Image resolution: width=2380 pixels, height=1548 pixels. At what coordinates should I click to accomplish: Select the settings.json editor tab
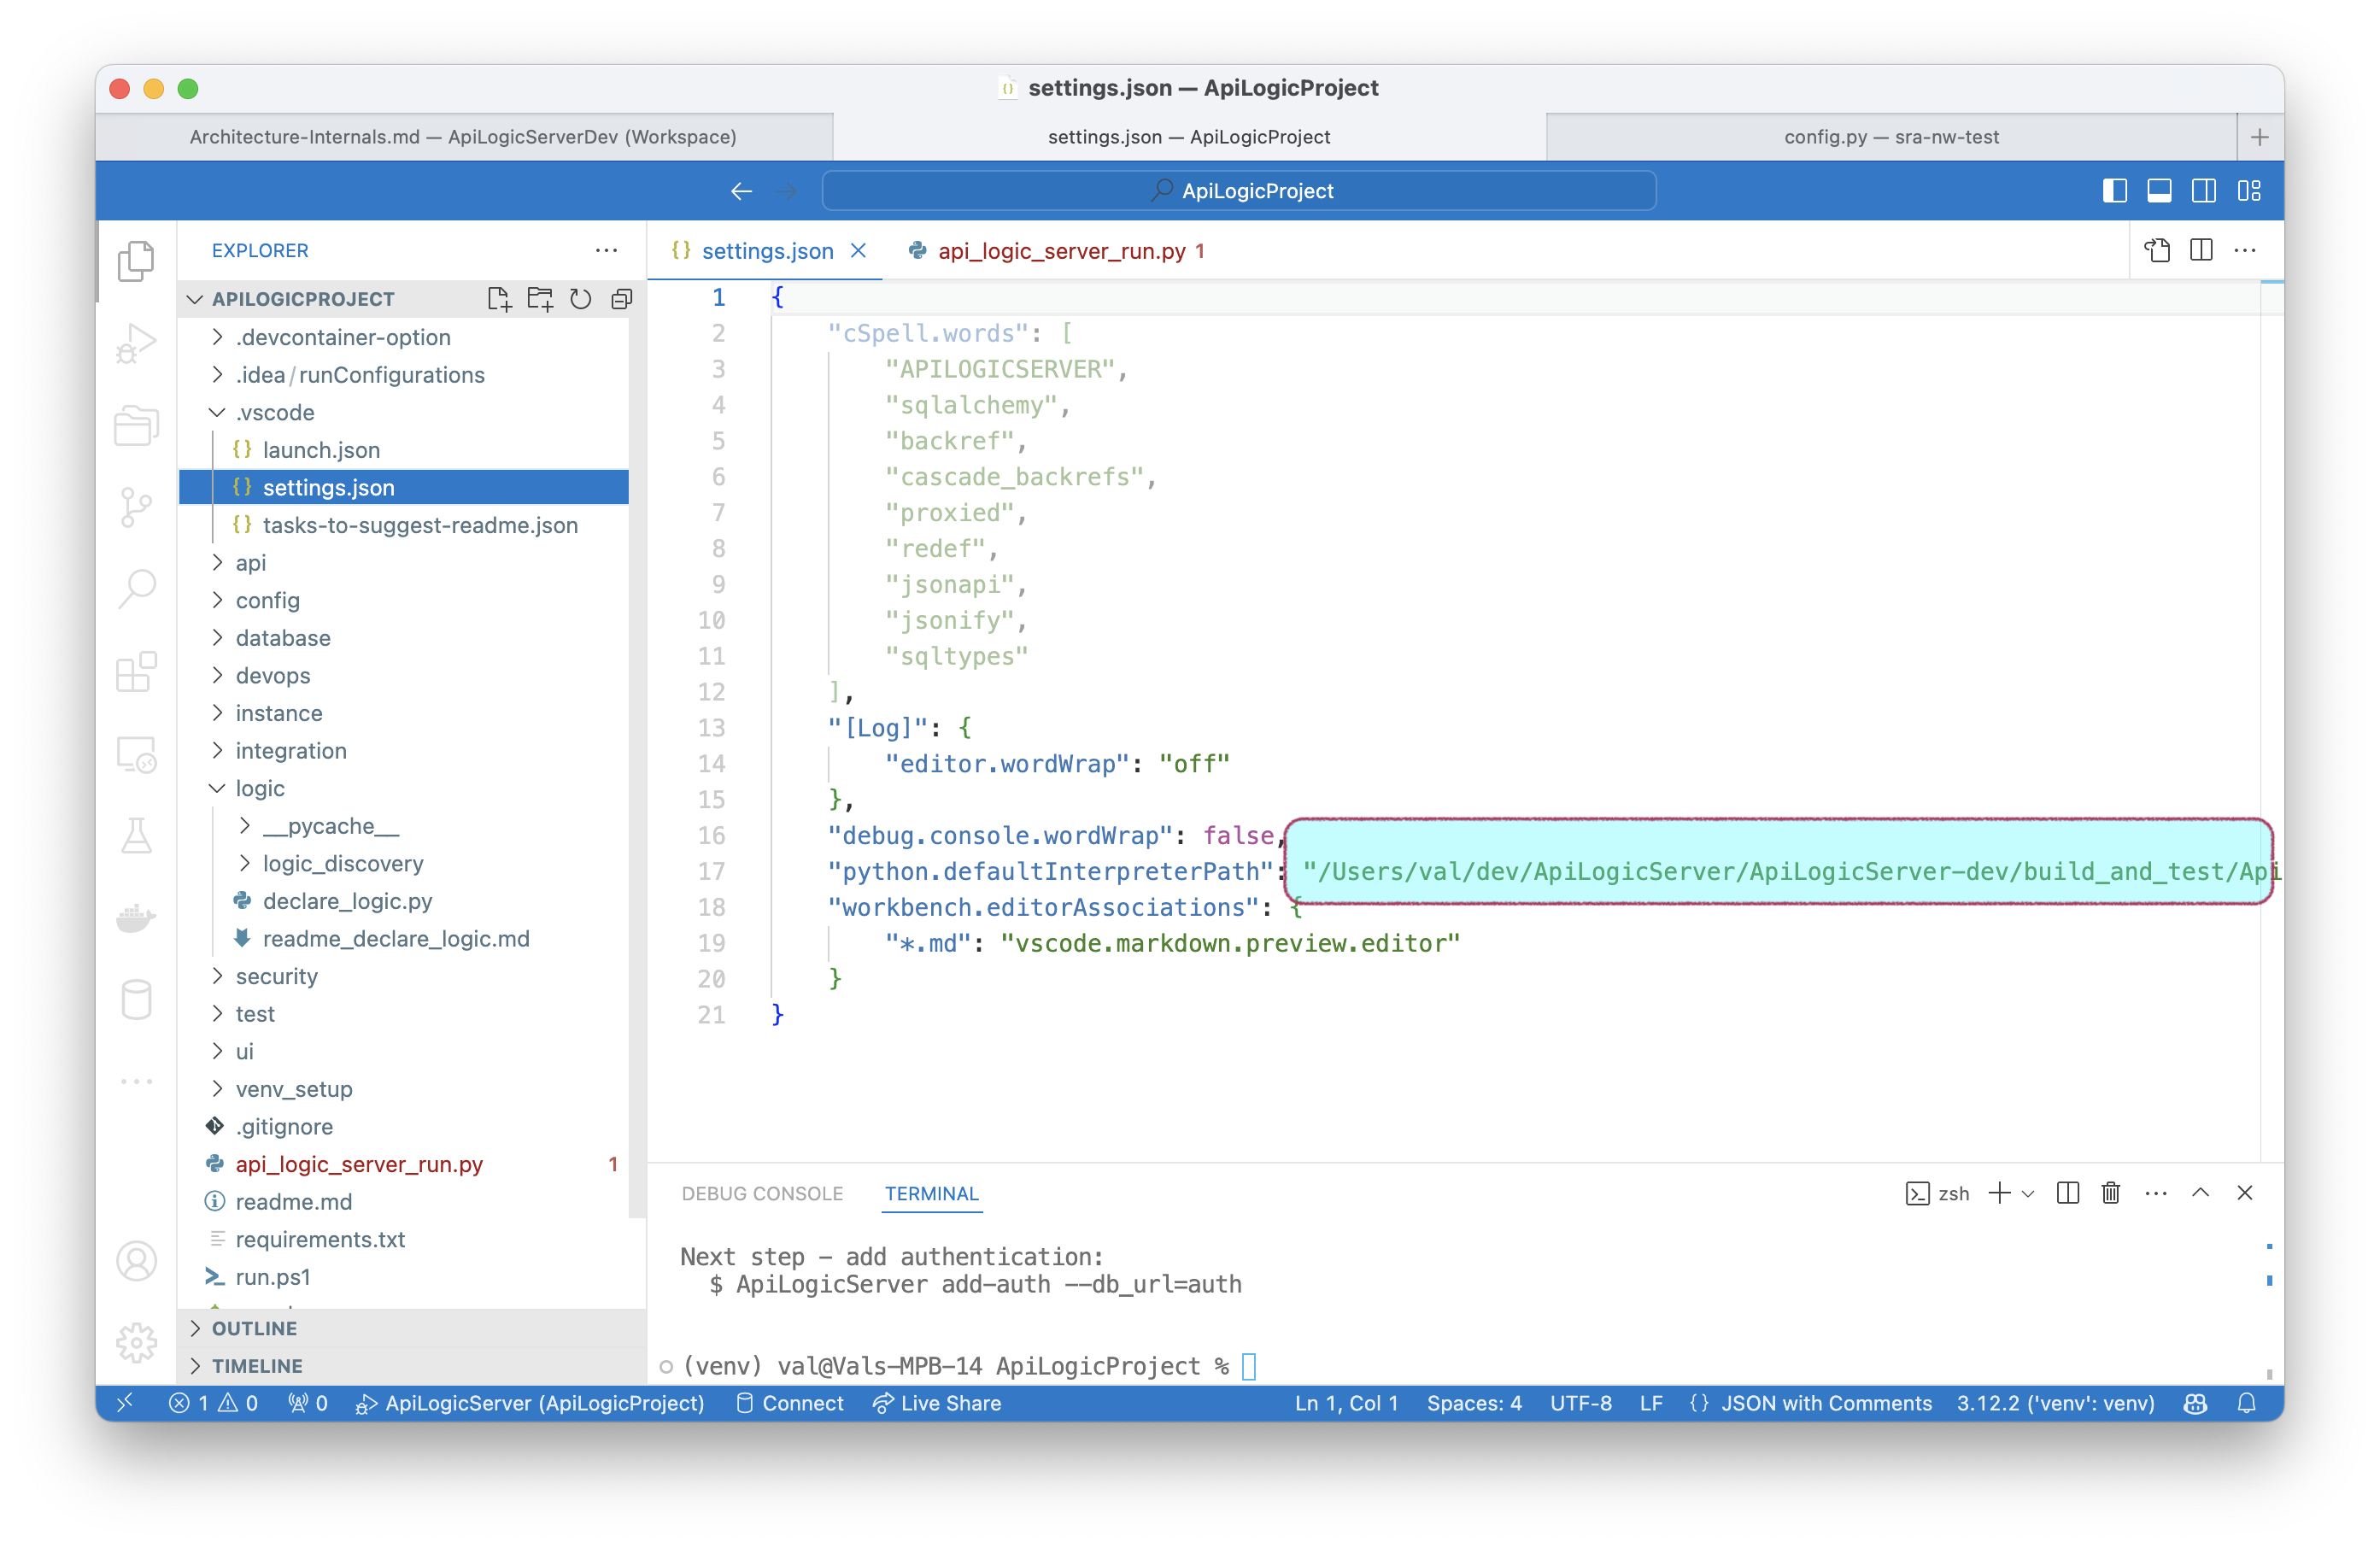[x=765, y=252]
